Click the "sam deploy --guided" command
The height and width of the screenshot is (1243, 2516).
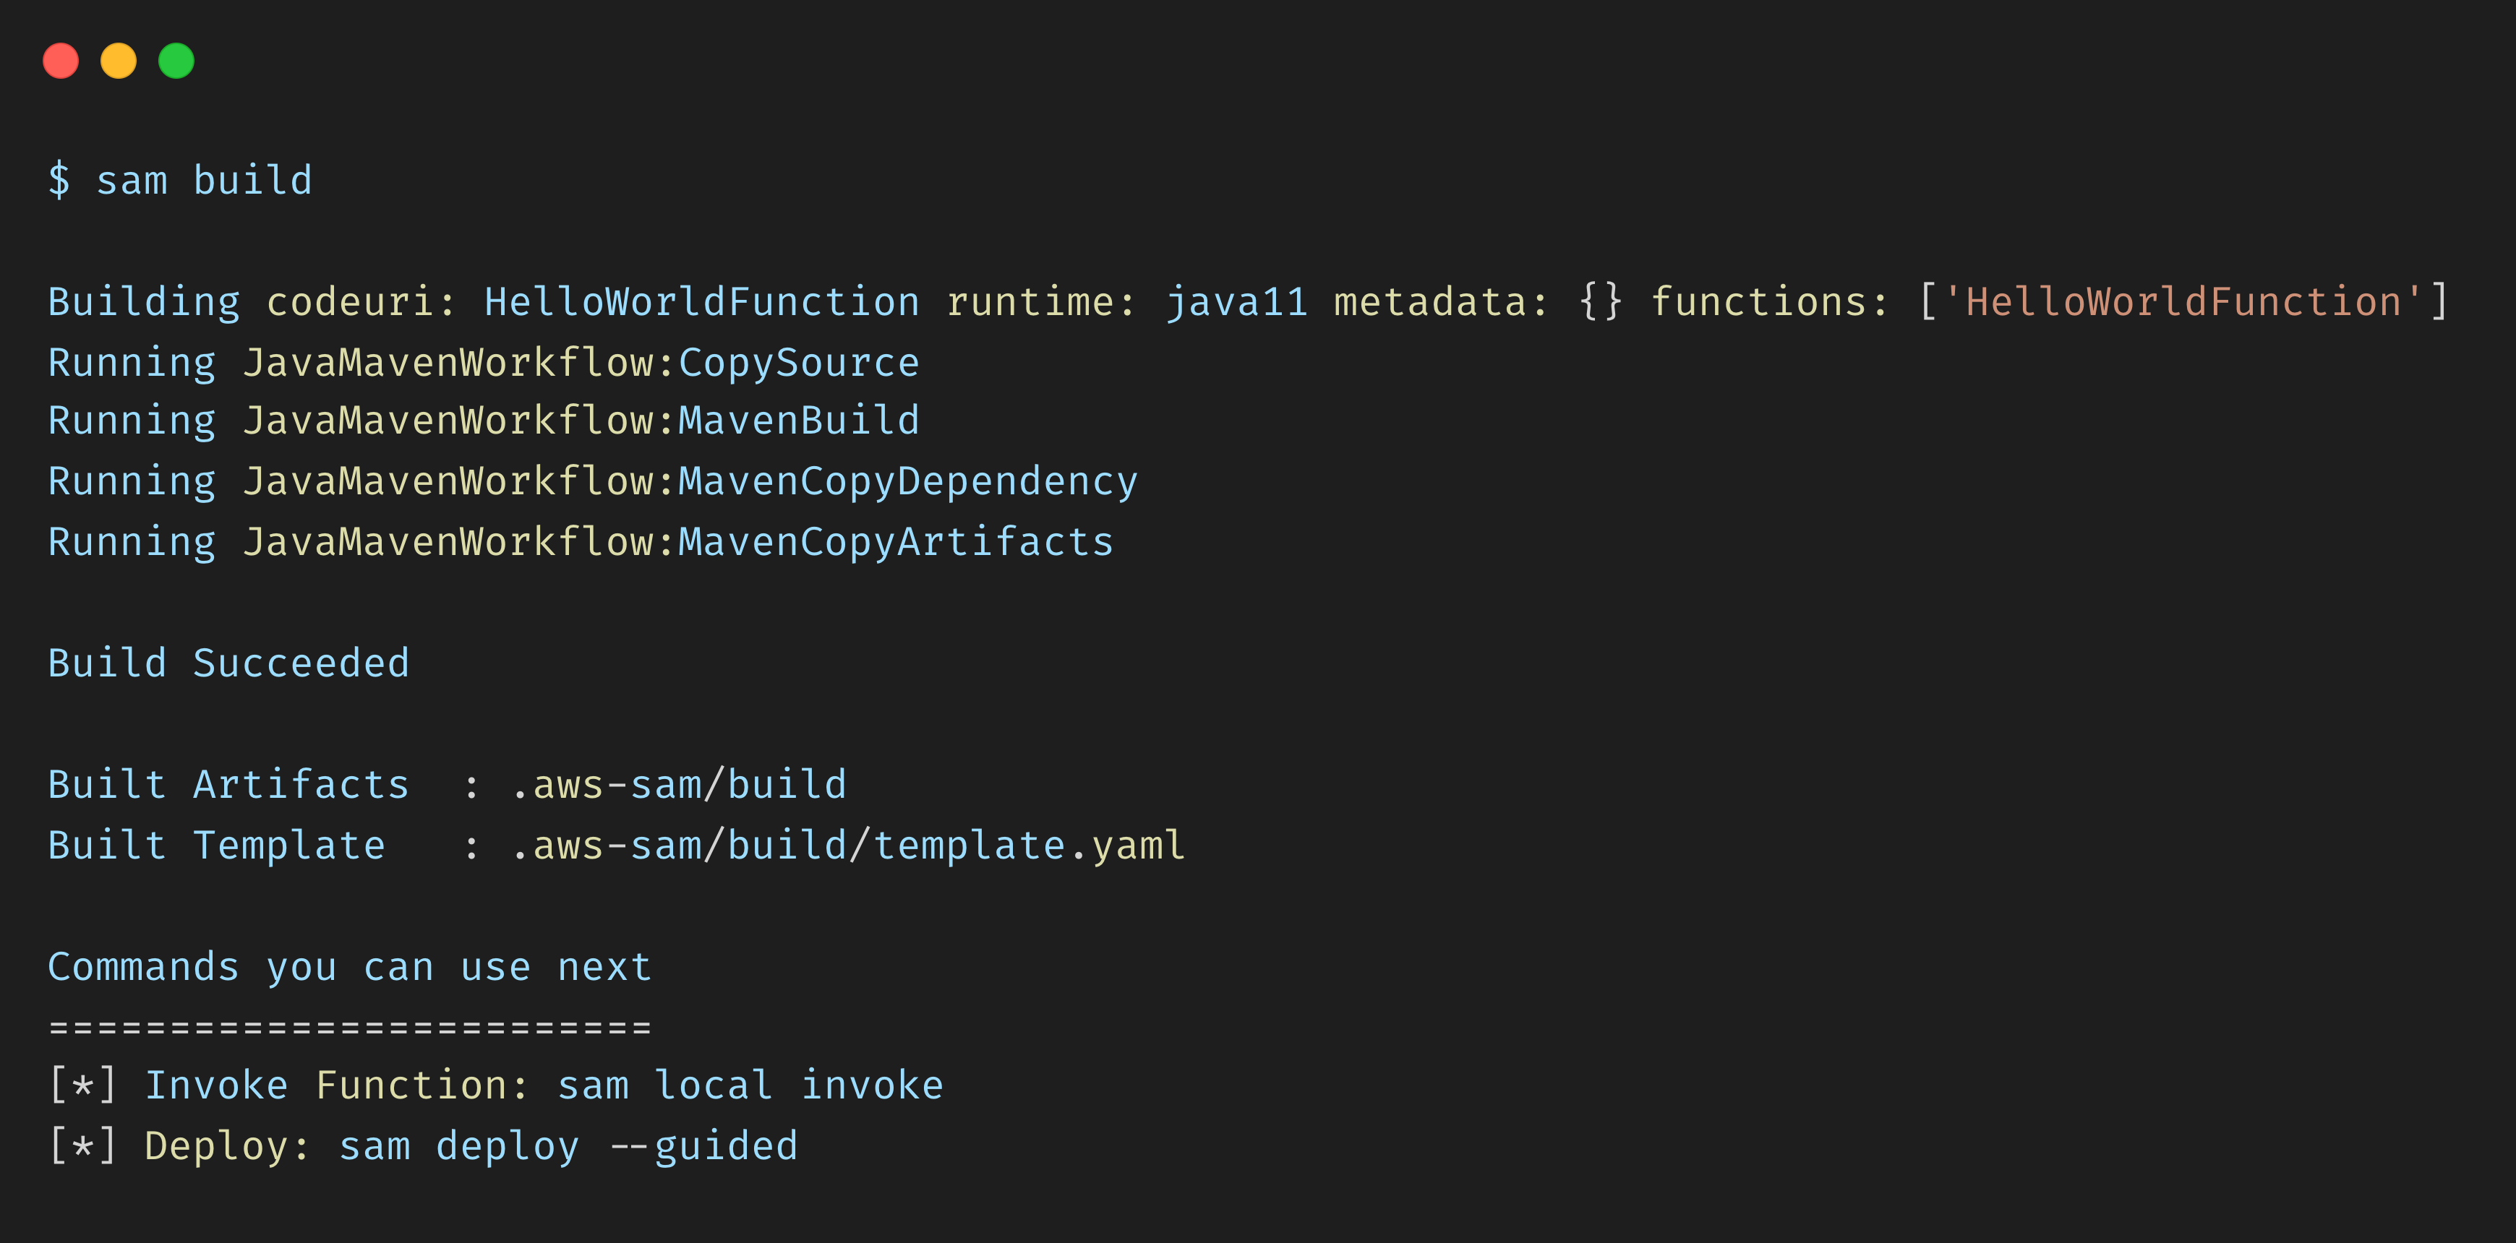568,1146
